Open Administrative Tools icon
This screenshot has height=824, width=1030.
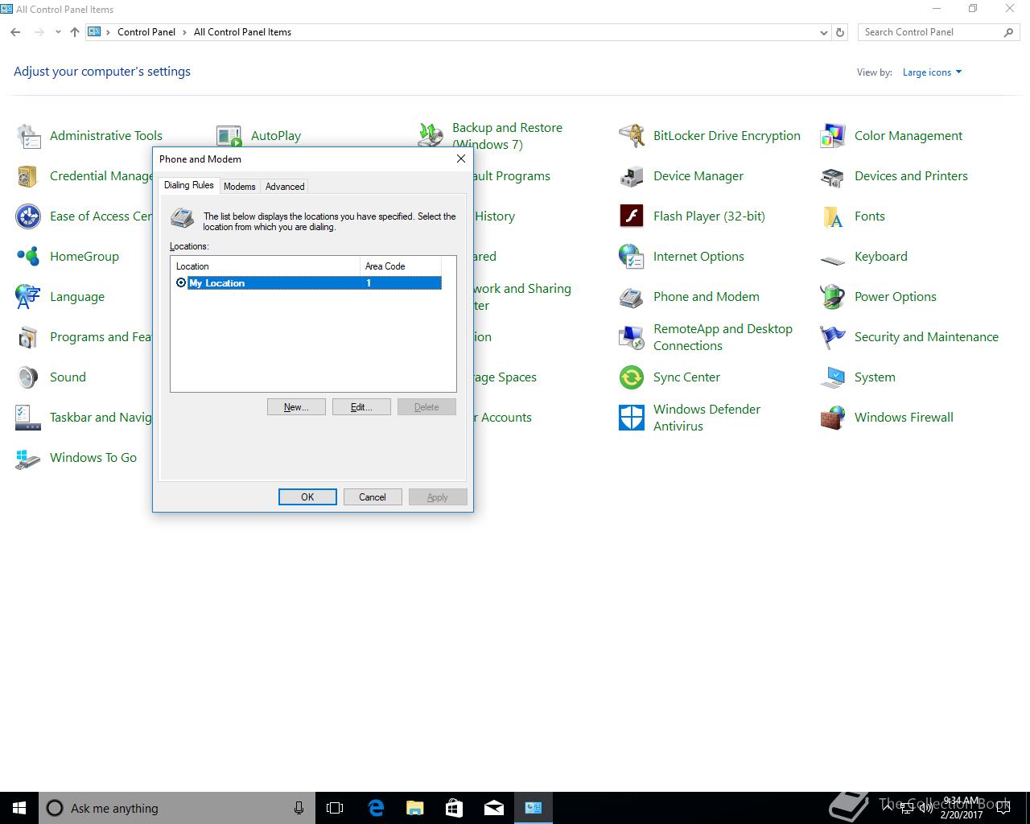pos(28,136)
